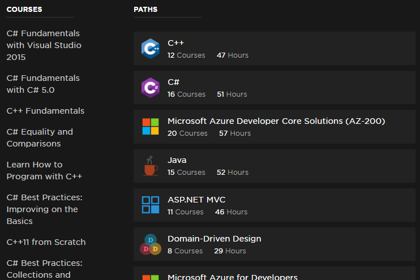Screen dimensions: 420x280
Task: Click '47 Hours' in the C++ path
Action: 233,55
